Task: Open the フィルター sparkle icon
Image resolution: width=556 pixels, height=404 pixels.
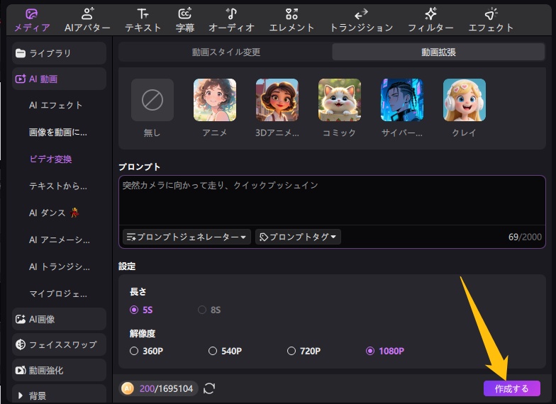Action: coord(430,14)
